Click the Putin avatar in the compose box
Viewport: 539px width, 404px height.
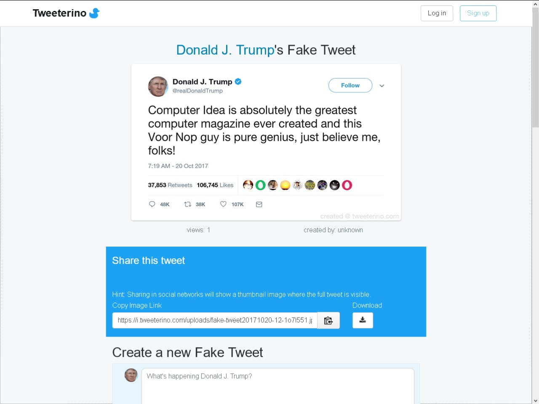coord(131,375)
